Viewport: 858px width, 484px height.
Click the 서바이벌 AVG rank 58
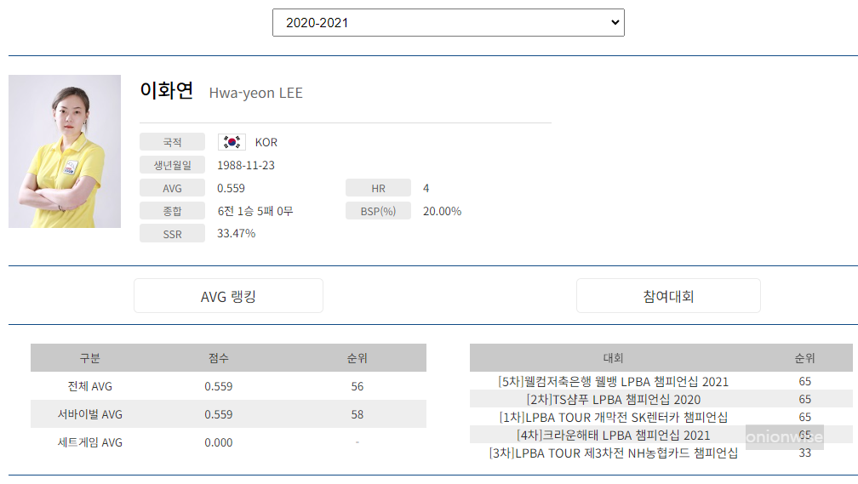click(357, 414)
